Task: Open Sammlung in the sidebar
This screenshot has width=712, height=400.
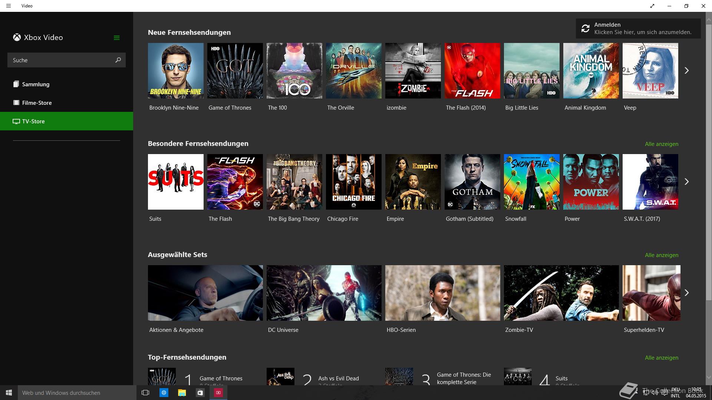Action: [66, 84]
